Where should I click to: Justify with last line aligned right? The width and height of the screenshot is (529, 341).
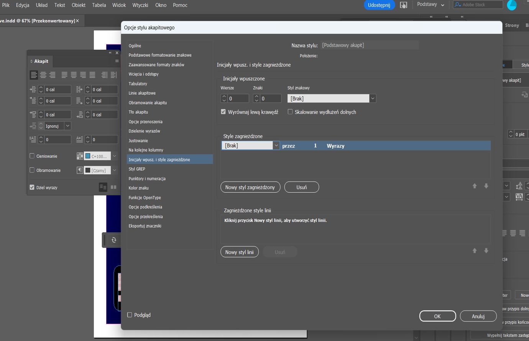[83, 75]
